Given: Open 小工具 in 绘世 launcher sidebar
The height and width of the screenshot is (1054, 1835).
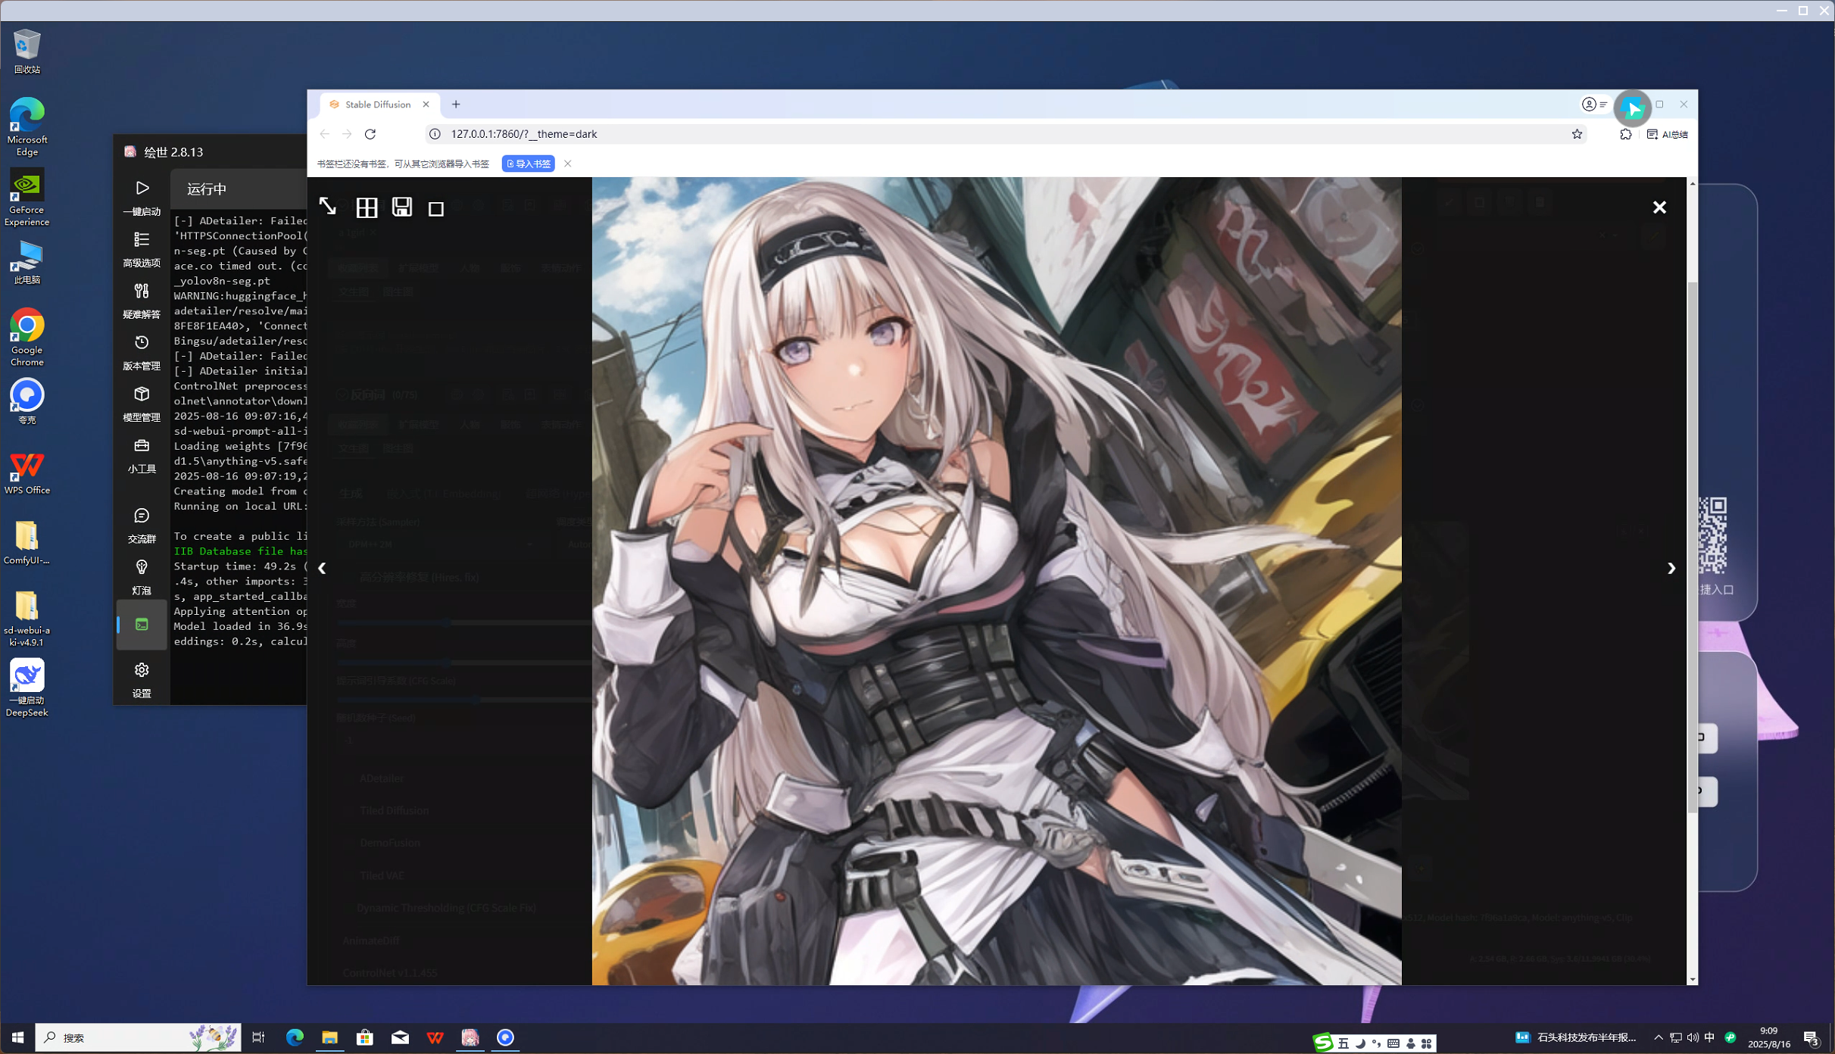Looking at the screenshot, I should click(142, 455).
